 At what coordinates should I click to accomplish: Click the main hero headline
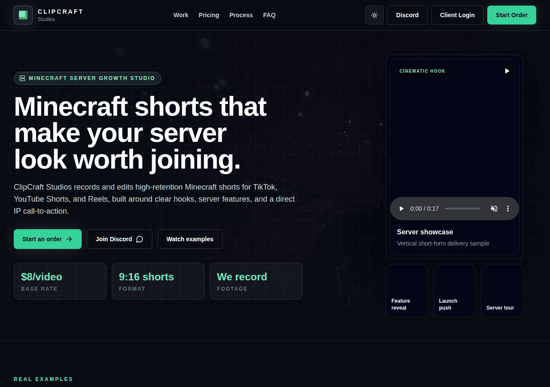(140, 133)
